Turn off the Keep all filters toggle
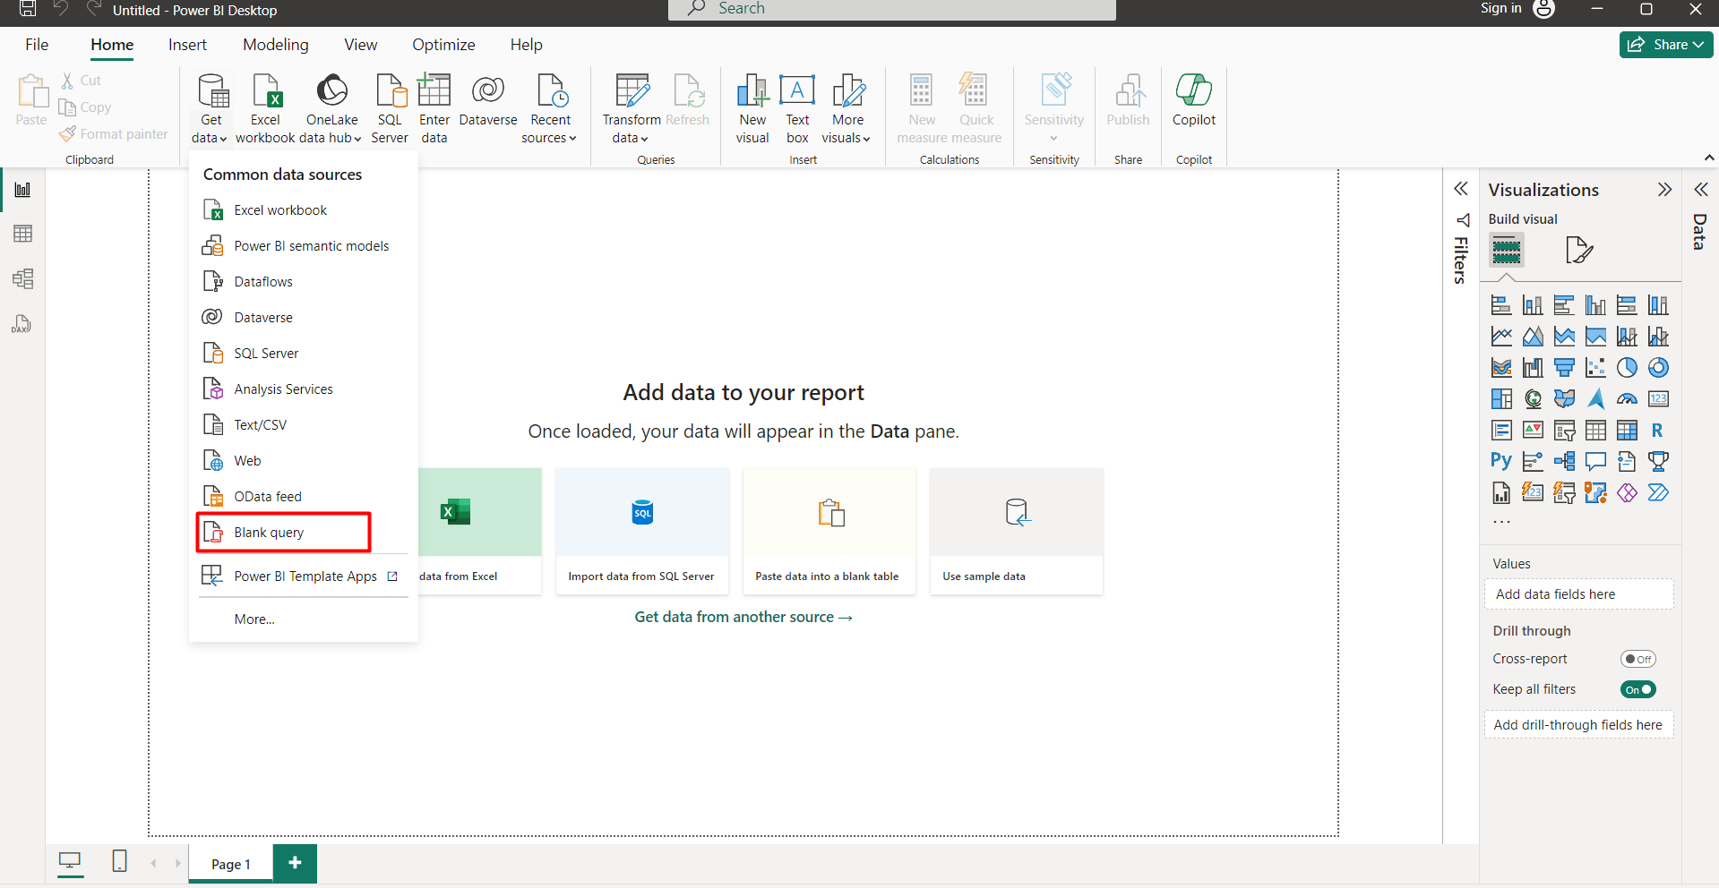Image resolution: width=1719 pixels, height=888 pixels. 1638,689
